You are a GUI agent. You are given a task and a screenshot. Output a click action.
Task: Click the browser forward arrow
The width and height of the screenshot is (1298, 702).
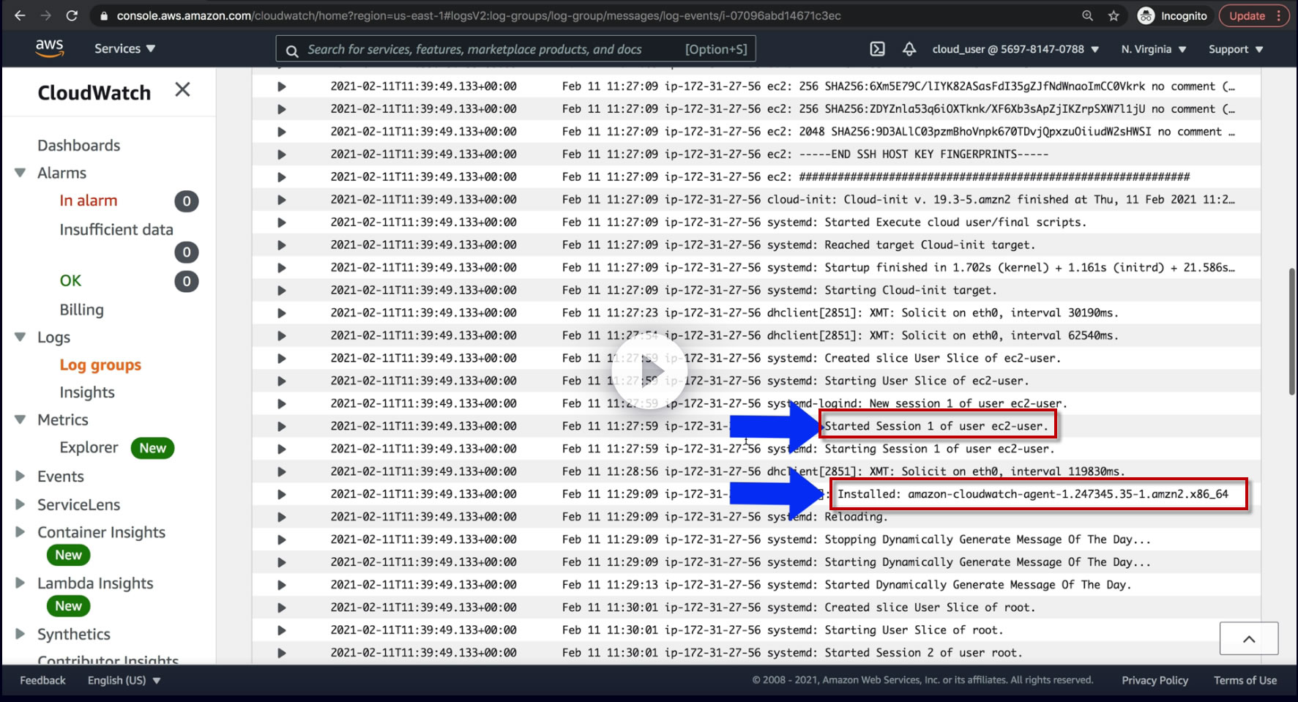[x=45, y=15]
